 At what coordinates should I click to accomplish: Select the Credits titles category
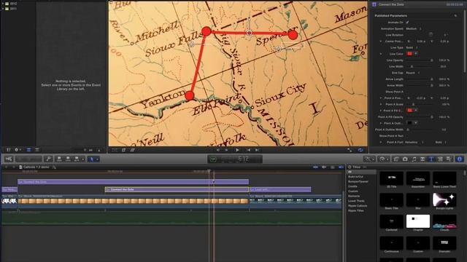pos(352,186)
